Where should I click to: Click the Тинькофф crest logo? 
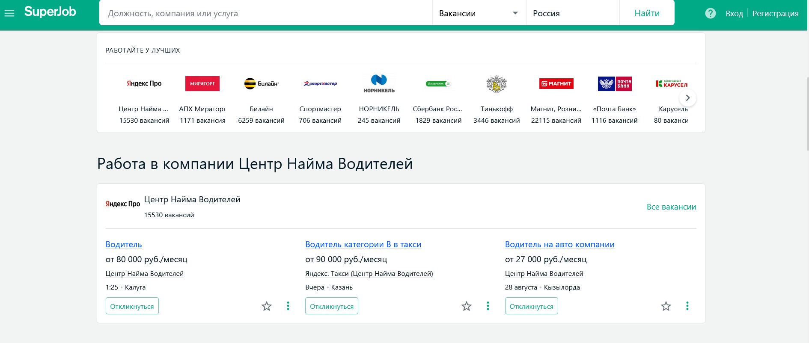[x=497, y=84]
